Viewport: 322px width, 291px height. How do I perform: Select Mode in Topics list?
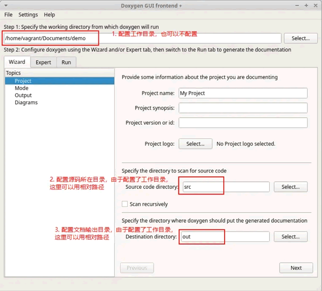coord(22,88)
